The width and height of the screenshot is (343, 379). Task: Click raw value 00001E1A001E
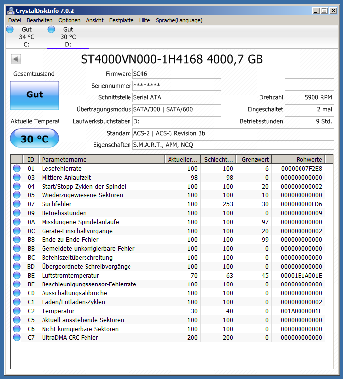[301, 275]
